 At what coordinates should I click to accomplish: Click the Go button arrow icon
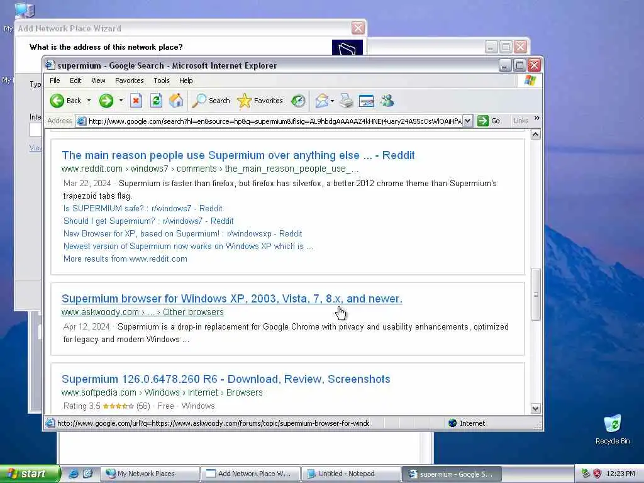[x=483, y=121]
